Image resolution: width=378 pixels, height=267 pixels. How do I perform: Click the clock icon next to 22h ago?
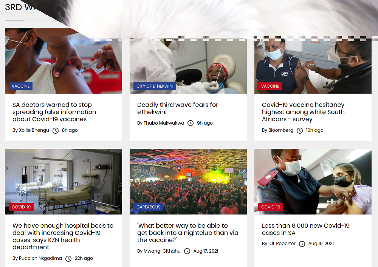[68, 259]
